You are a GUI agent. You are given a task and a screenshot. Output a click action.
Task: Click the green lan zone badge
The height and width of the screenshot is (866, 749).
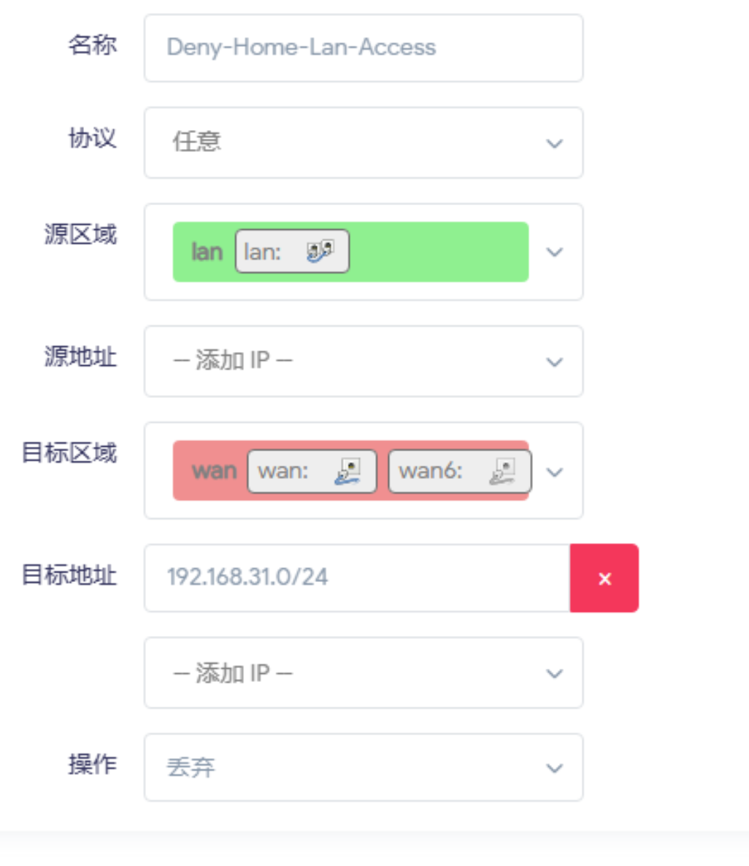(206, 252)
